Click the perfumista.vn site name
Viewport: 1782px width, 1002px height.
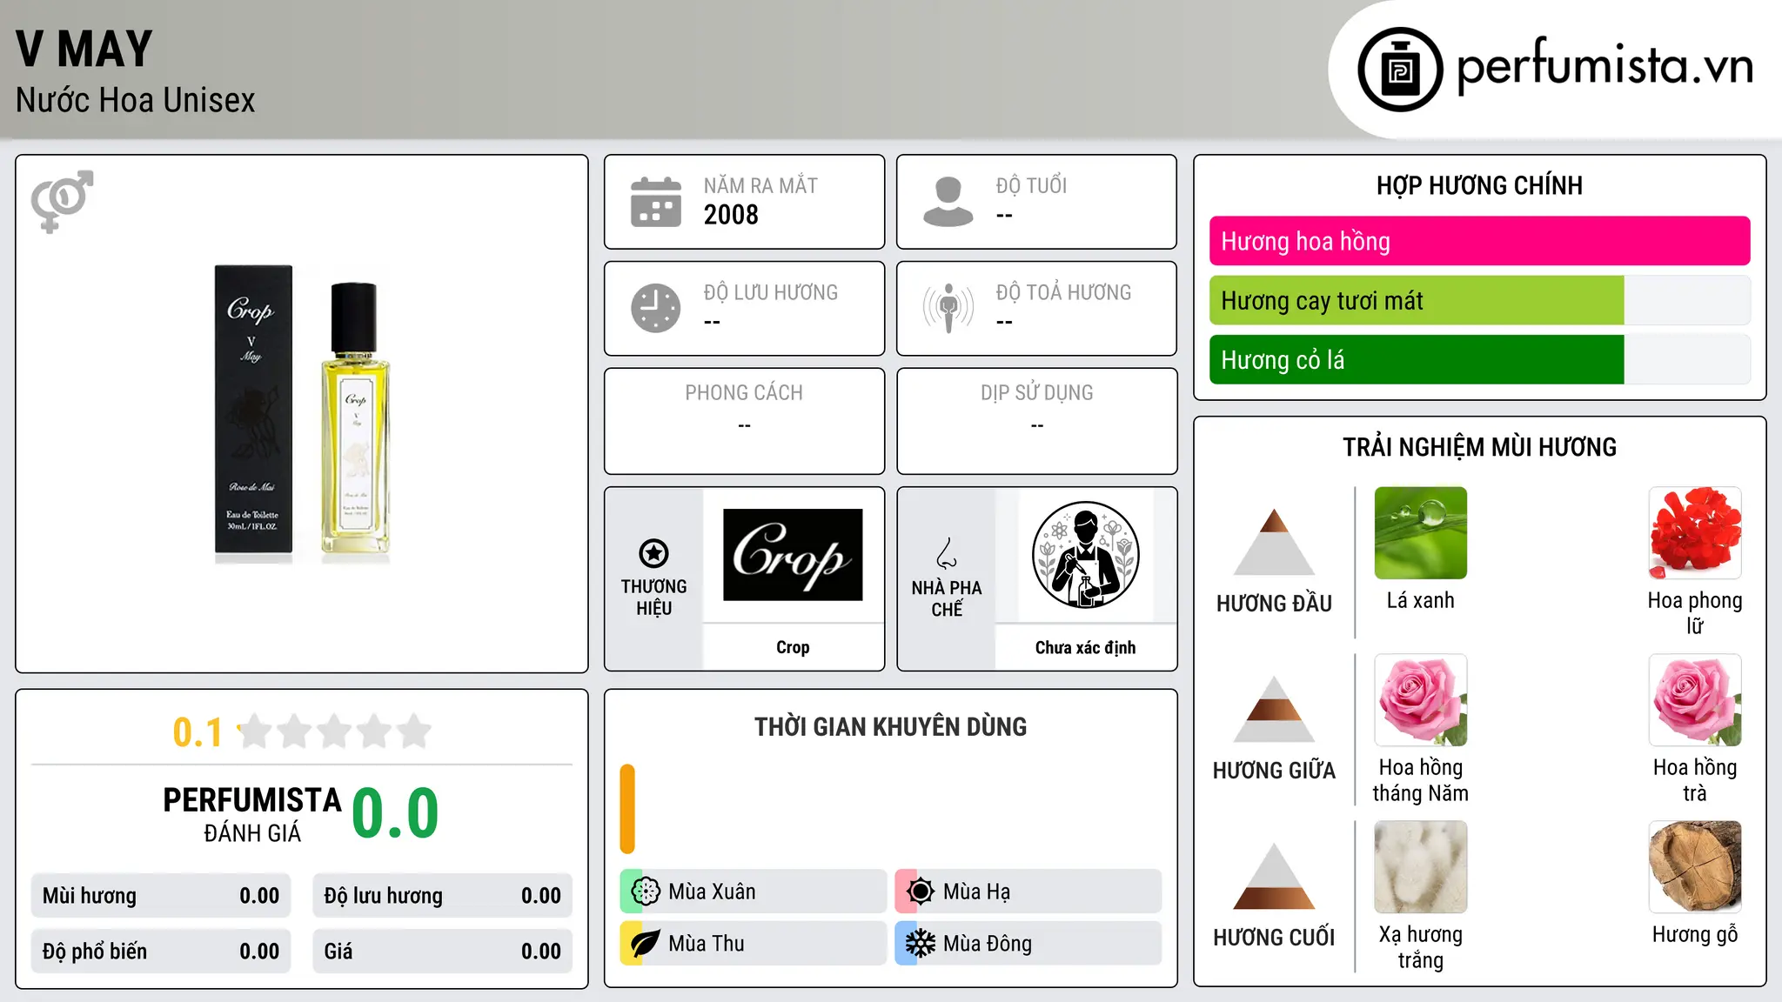coord(1605,66)
